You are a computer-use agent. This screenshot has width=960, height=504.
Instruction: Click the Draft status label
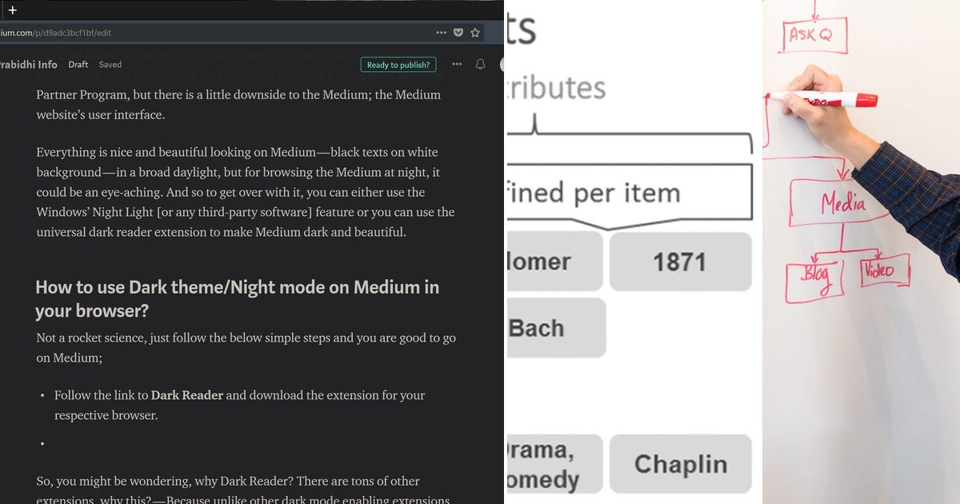78,65
